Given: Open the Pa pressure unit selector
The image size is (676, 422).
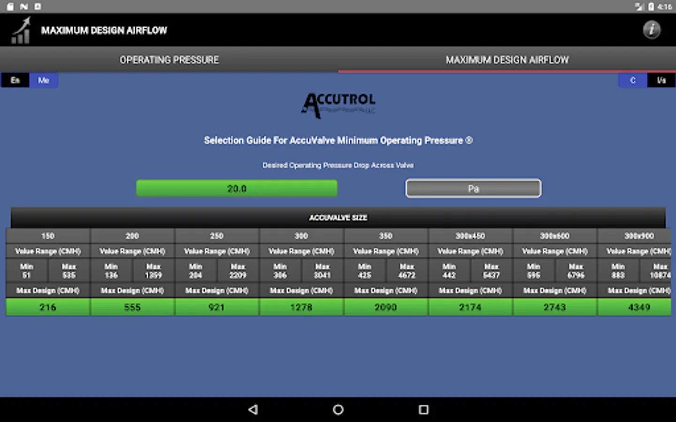Looking at the screenshot, I should pyautogui.click(x=473, y=188).
